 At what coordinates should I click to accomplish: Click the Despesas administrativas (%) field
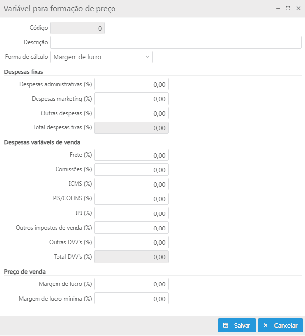131,84
